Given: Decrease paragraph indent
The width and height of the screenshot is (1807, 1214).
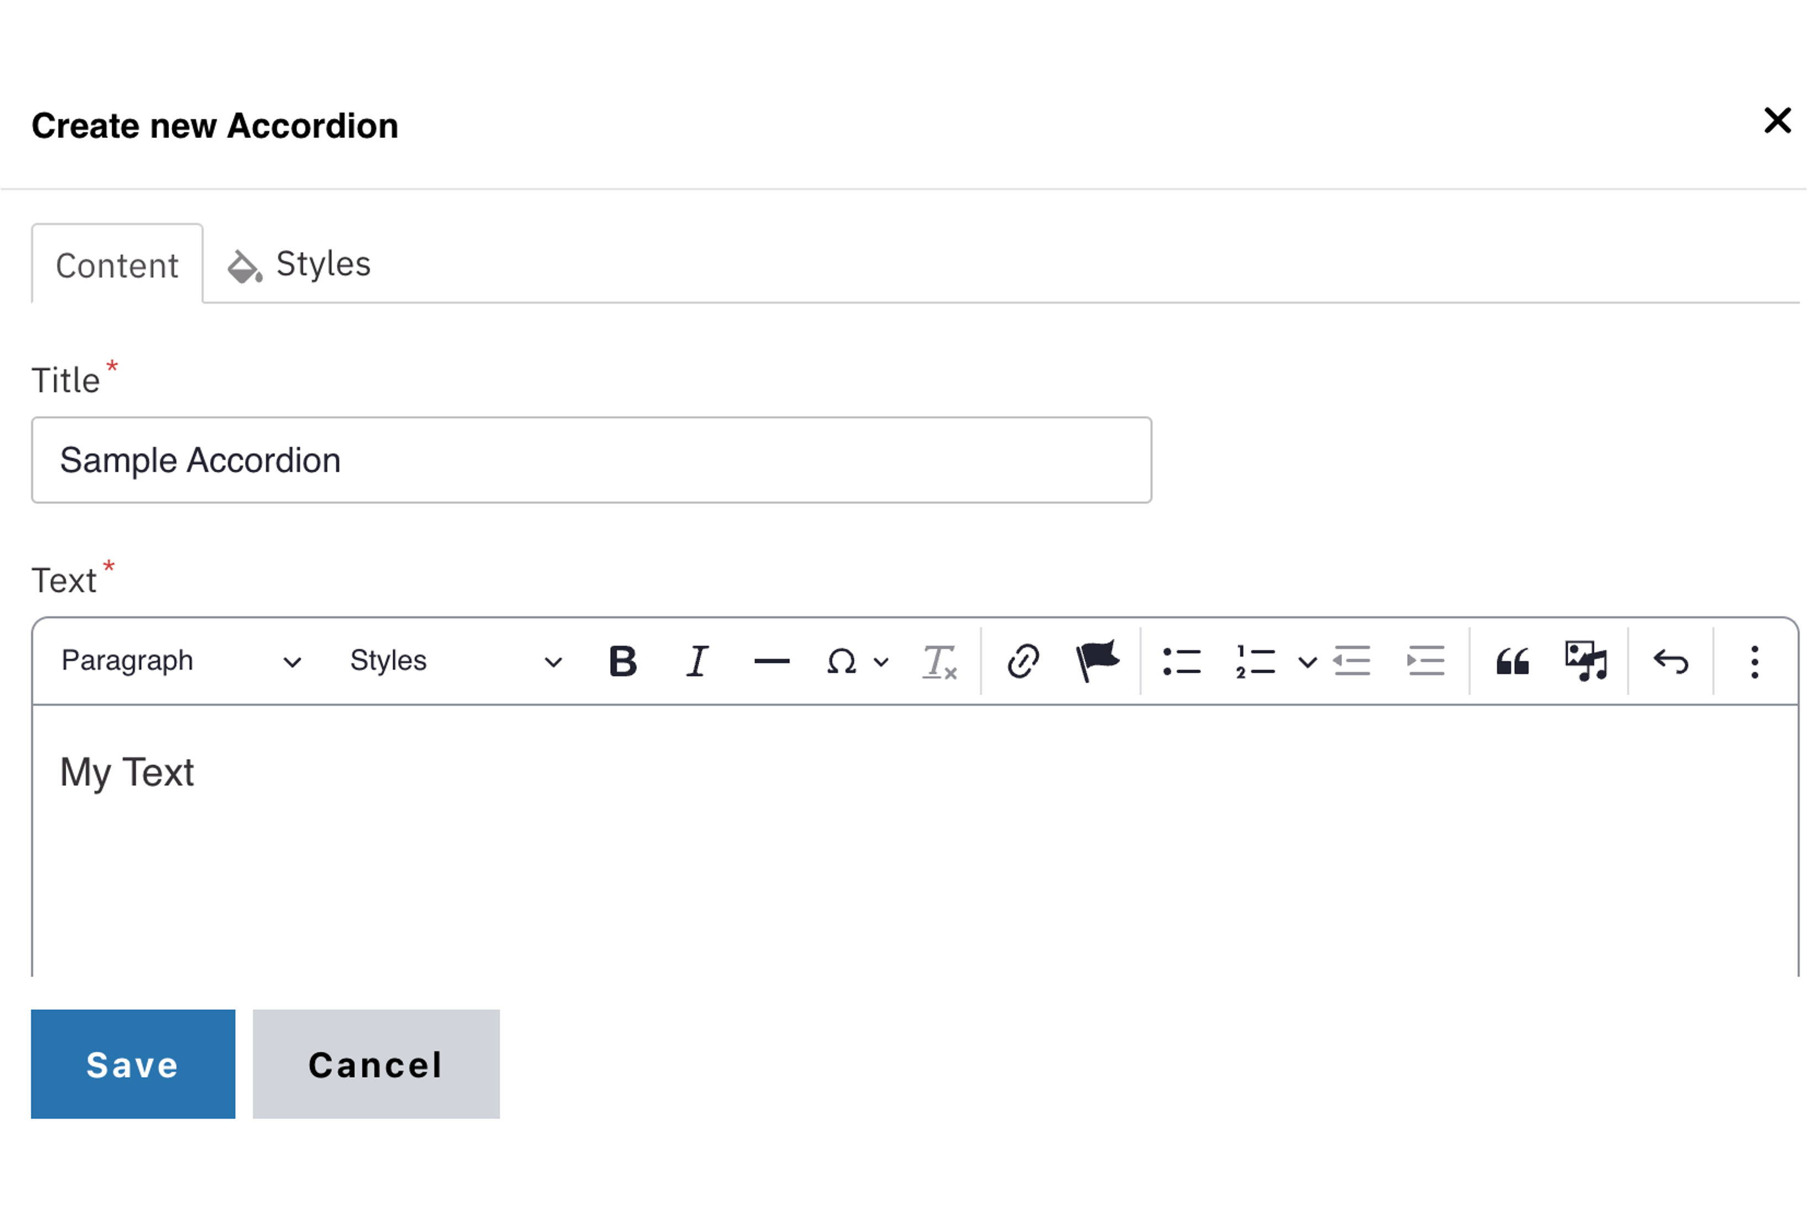Looking at the screenshot, I should tap(1351, 661).
